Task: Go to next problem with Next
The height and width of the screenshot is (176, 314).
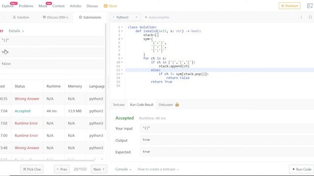Action: [99, 169]
